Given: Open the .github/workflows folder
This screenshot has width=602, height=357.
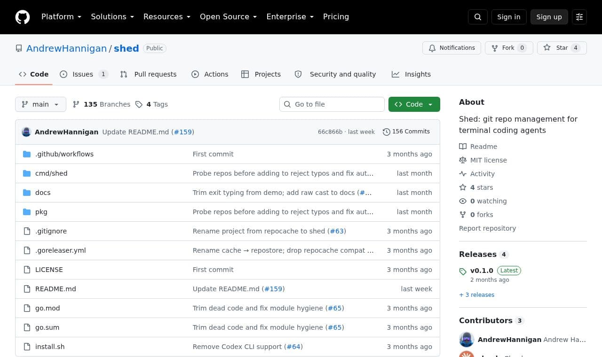Looking at the screenshot, I should pyautogui.click(x=64, y=154).
